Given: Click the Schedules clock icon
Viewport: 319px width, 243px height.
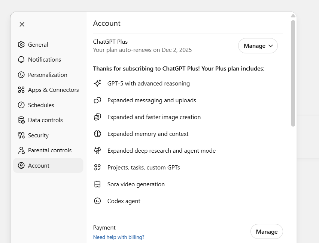Looking at the screenshot, I should [x=21, y=105].
